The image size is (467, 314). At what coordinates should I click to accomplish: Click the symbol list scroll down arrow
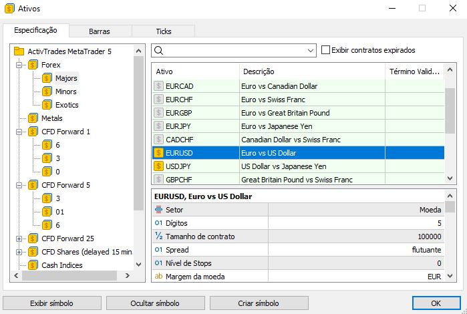(450, 178)
